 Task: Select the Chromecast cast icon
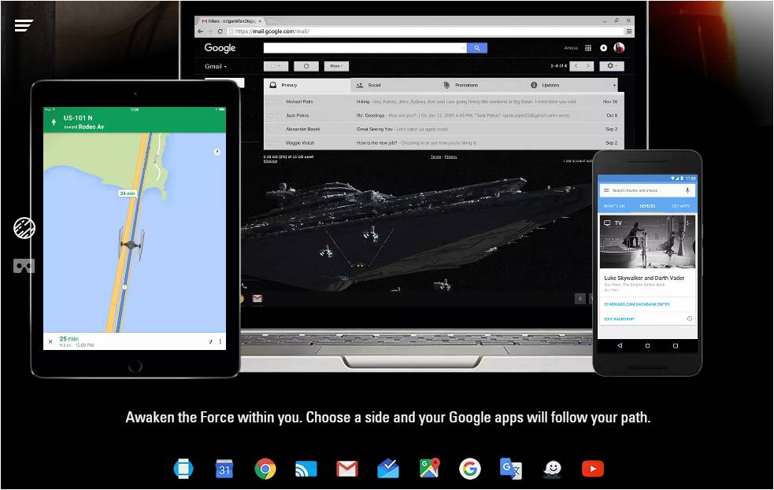point(306,469)
